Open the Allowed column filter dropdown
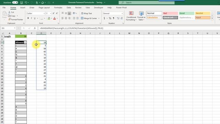Screen dimensions: 220x124 (x=25, y=42)
